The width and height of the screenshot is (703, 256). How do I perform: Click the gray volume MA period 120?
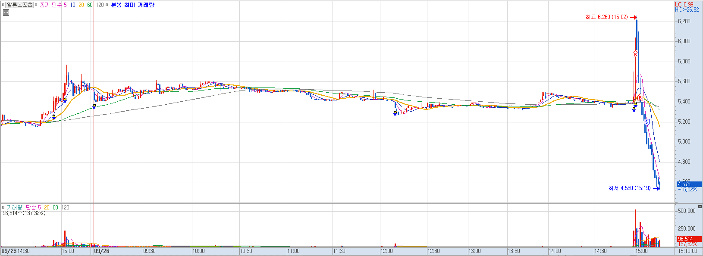click(65, 207)
